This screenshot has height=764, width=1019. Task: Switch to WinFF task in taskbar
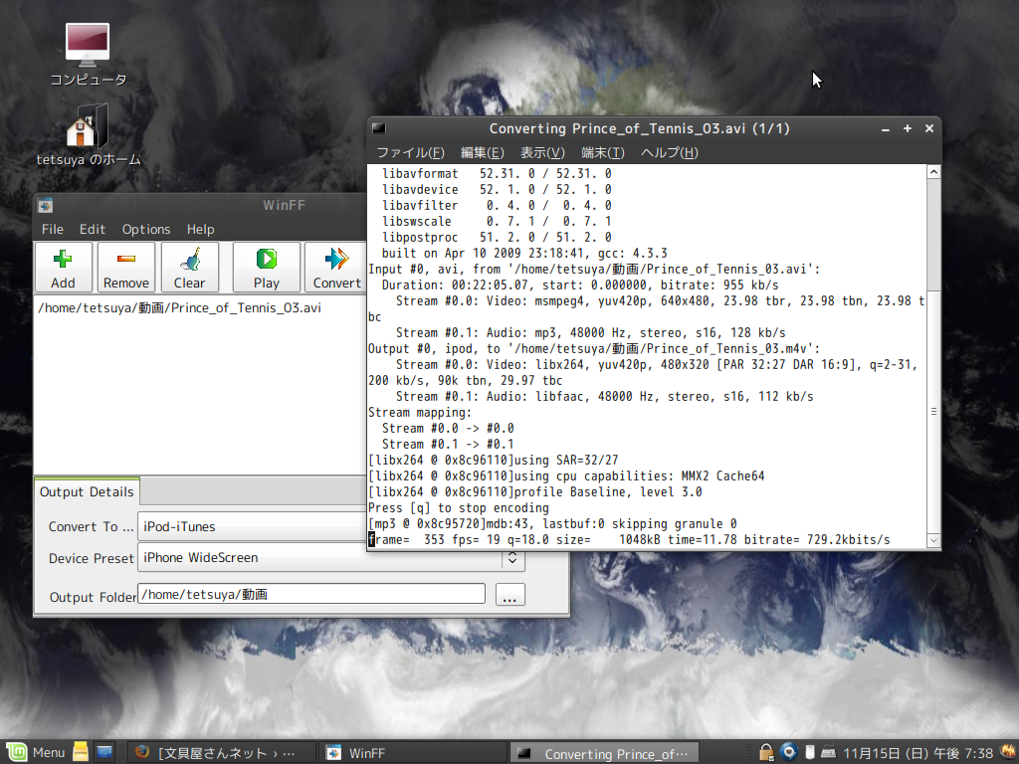pyautogui.click(x=413, y=753)
